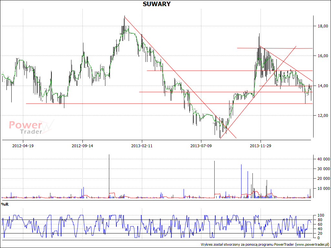Select the 16,00 price axis label

[x=323, y=56]
